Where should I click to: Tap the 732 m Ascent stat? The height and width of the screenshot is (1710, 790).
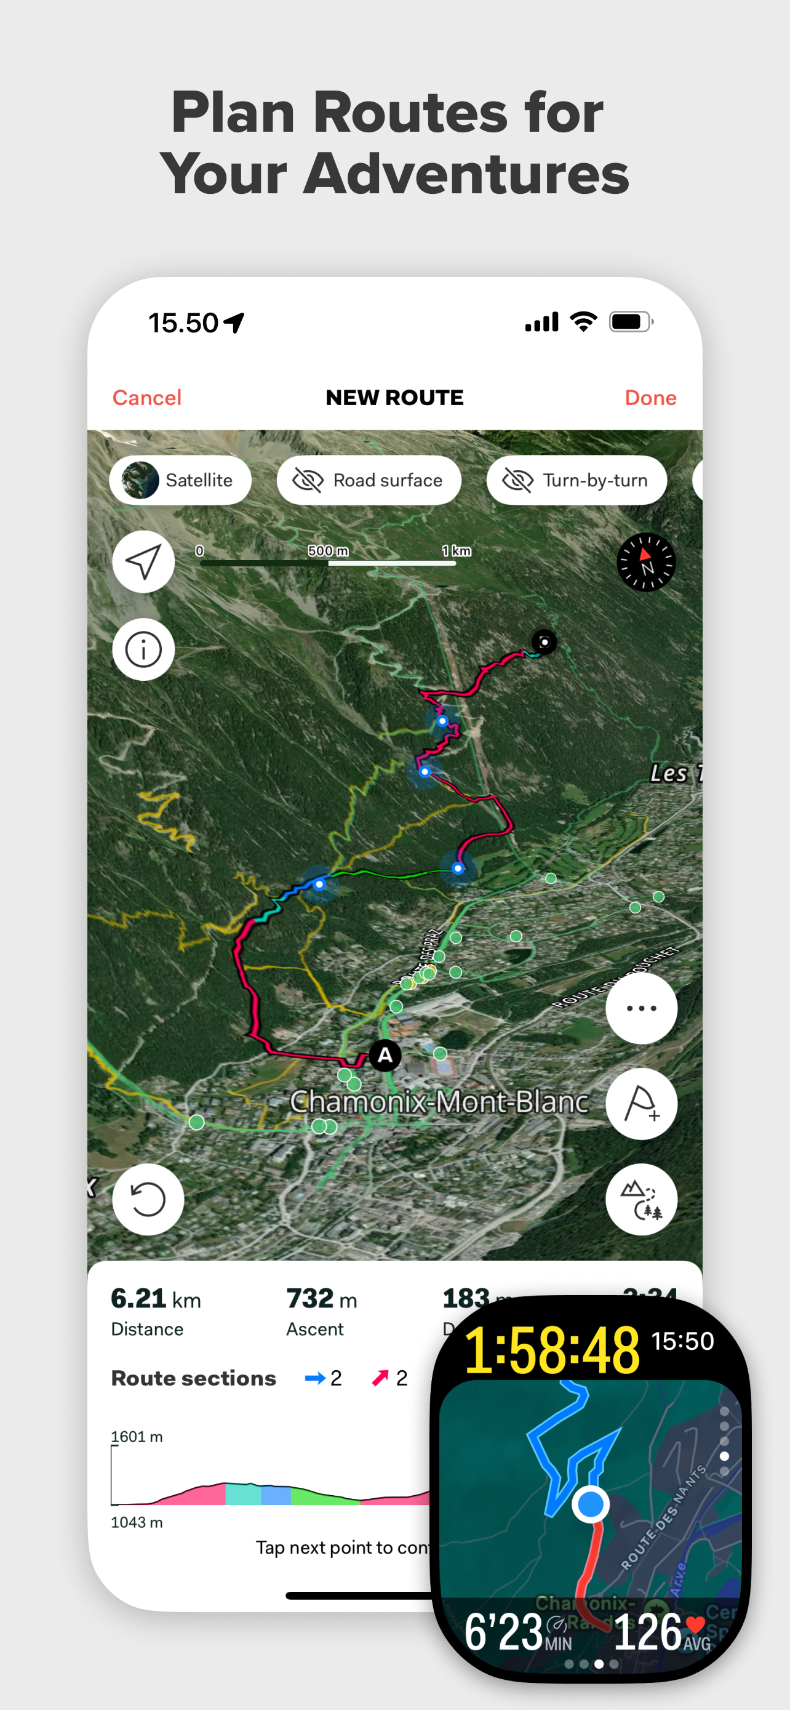pos(322,1312)
